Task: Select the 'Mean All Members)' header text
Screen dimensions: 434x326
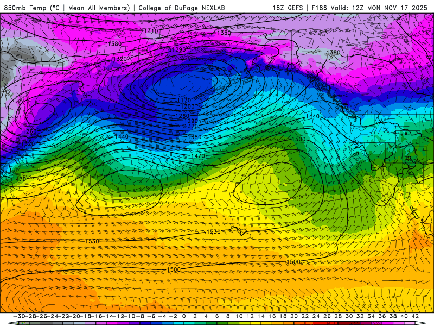Action: [x=99, y=8]
